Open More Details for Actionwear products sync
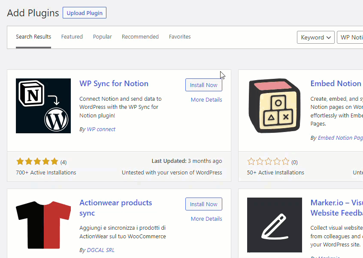 (206, 219)
